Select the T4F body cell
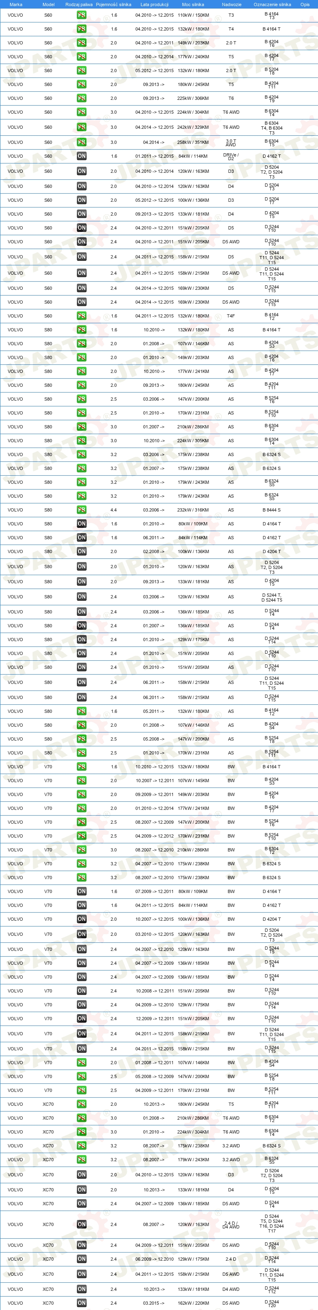Viewport: 318px width, 1310px height. pos(231,316)
